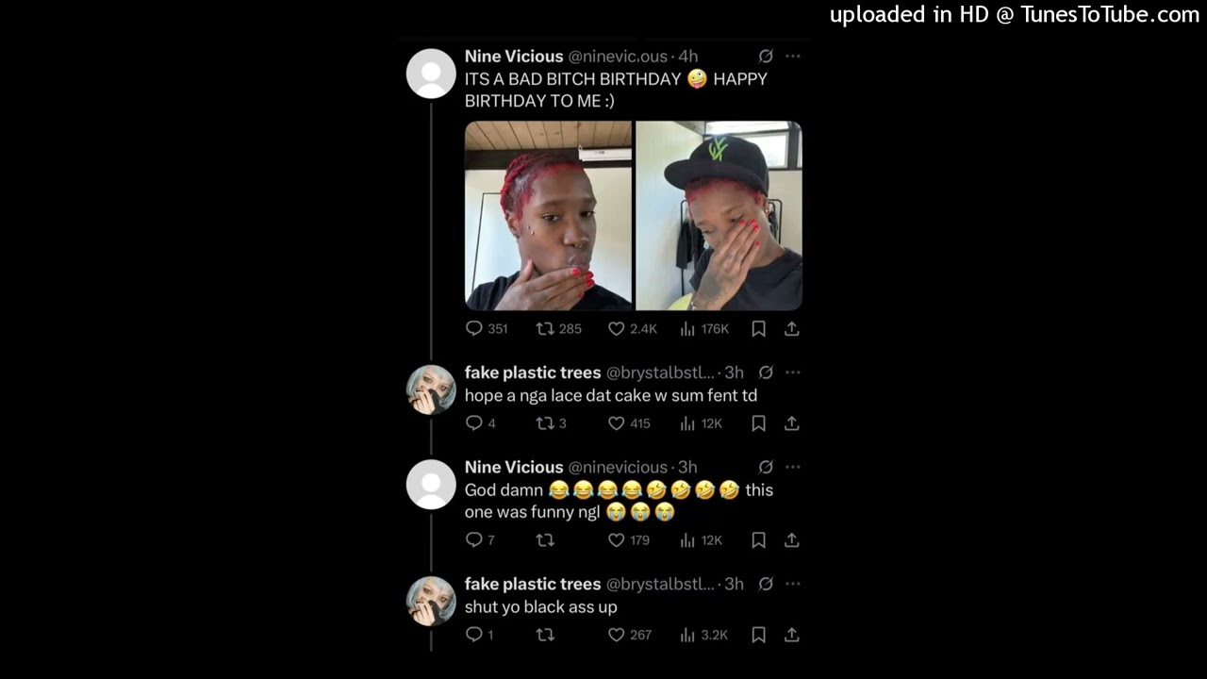1207x679 pixels.
Task: Like the post with 2.4K likes
Action: point(617,329)
